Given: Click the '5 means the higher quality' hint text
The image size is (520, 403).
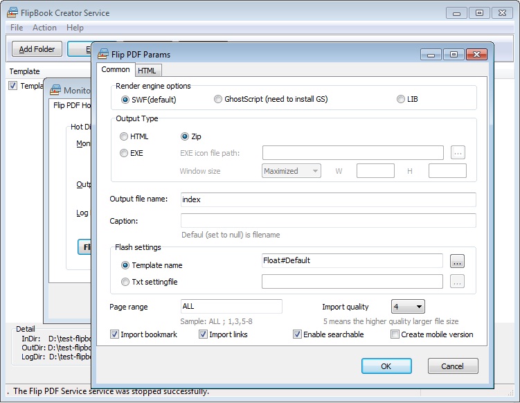Looking at the screenshot, I should pyautogui.click(x=391, y=321).
